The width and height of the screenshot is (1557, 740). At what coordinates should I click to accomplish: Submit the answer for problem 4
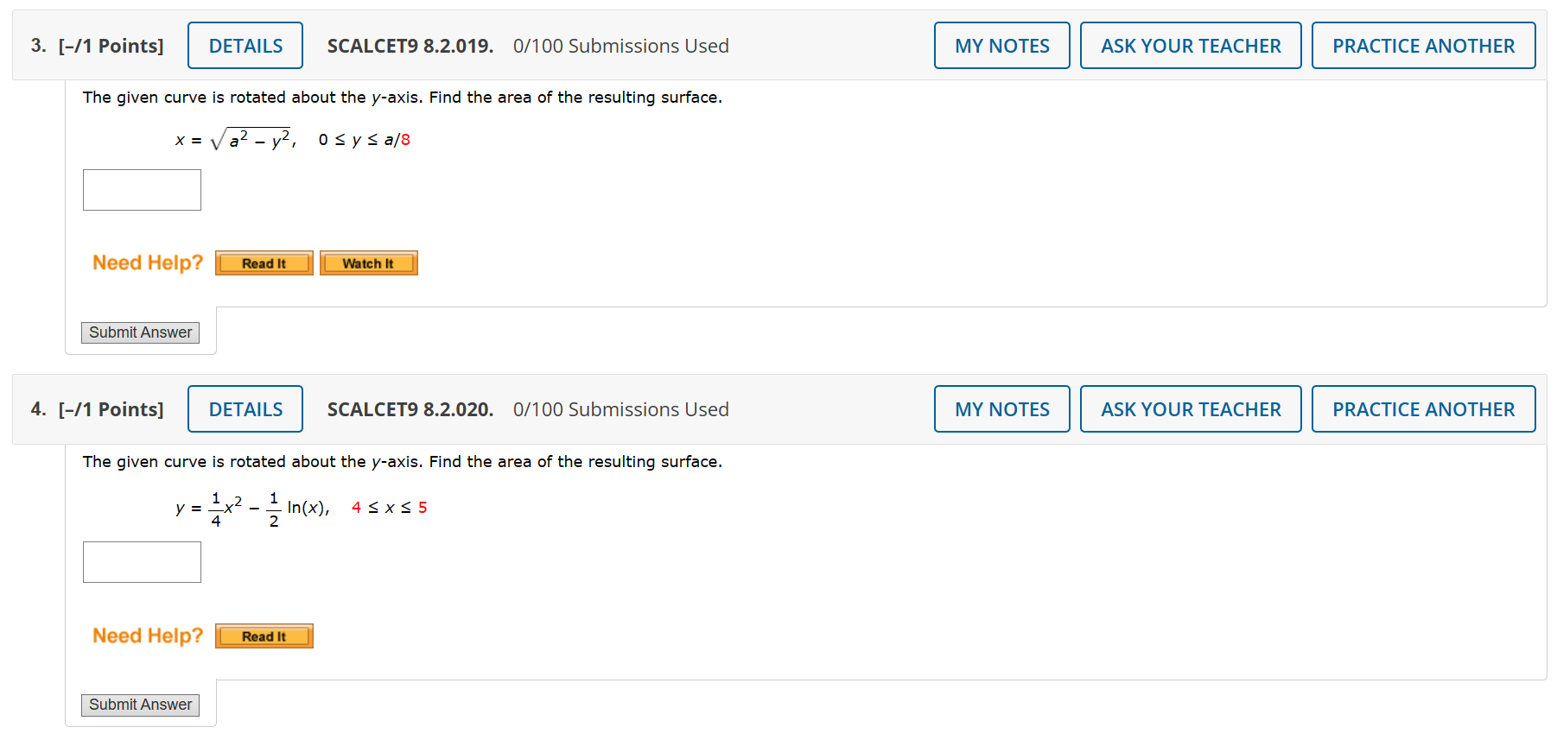[139, 705]
